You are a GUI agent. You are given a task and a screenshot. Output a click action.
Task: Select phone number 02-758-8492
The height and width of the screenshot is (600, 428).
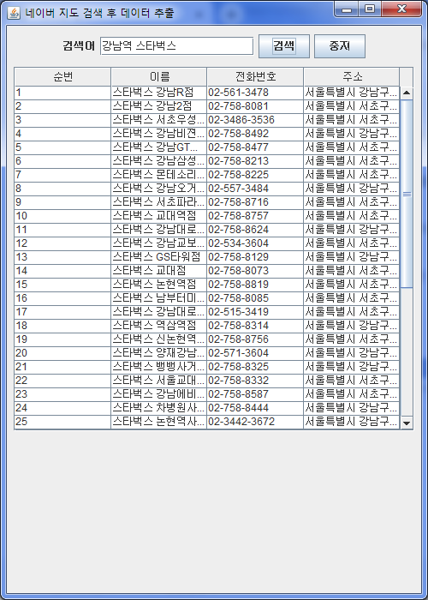pos(255,134)
